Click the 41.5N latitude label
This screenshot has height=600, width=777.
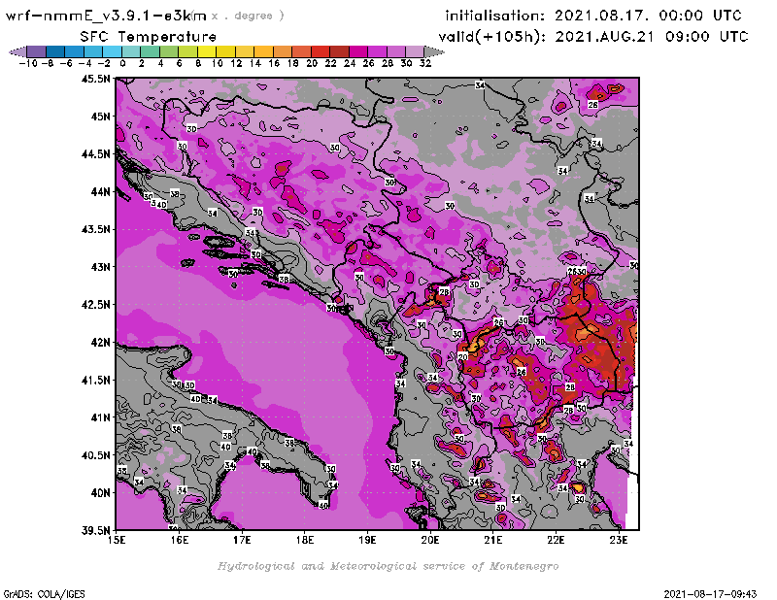(95, 380)
